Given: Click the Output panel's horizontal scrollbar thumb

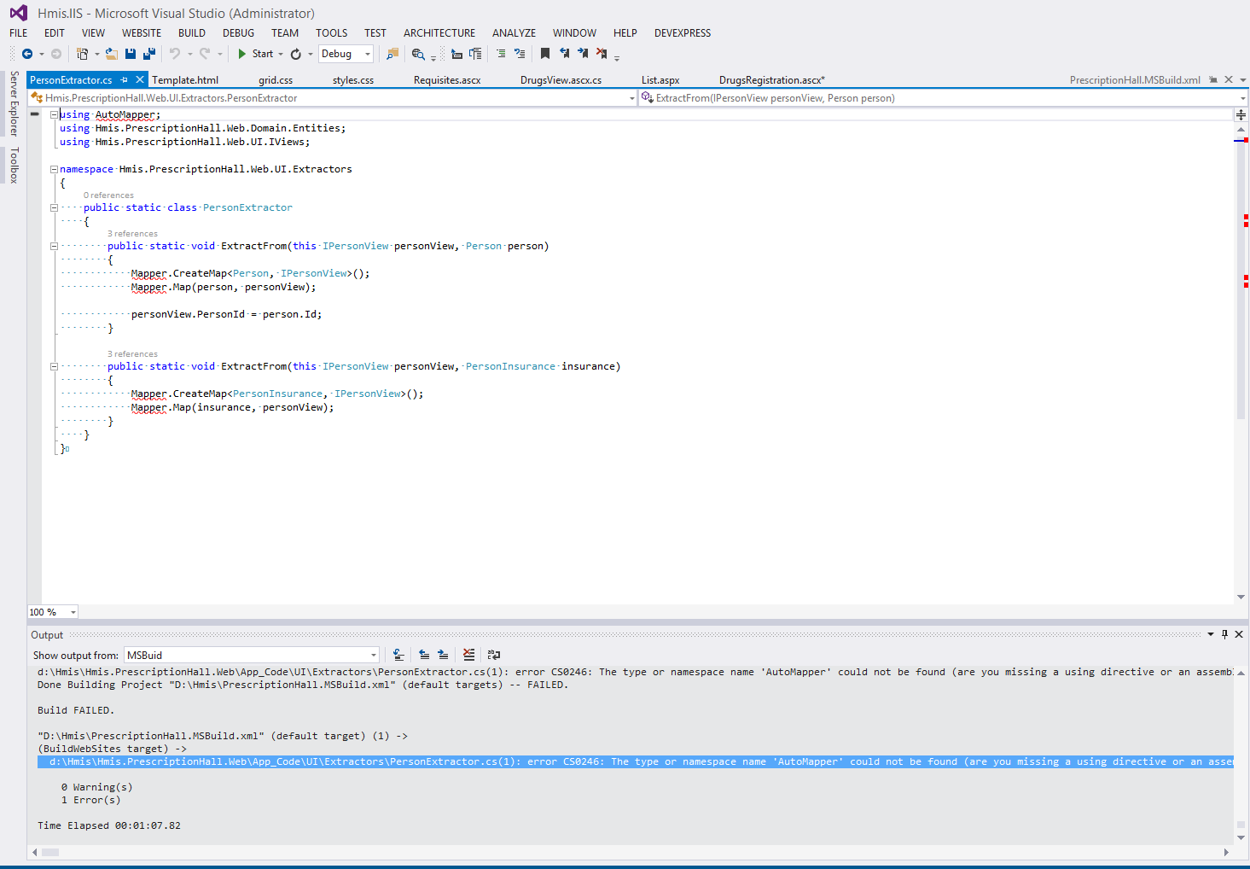Looking at the screenshot, I should click(x=50, y=852).
